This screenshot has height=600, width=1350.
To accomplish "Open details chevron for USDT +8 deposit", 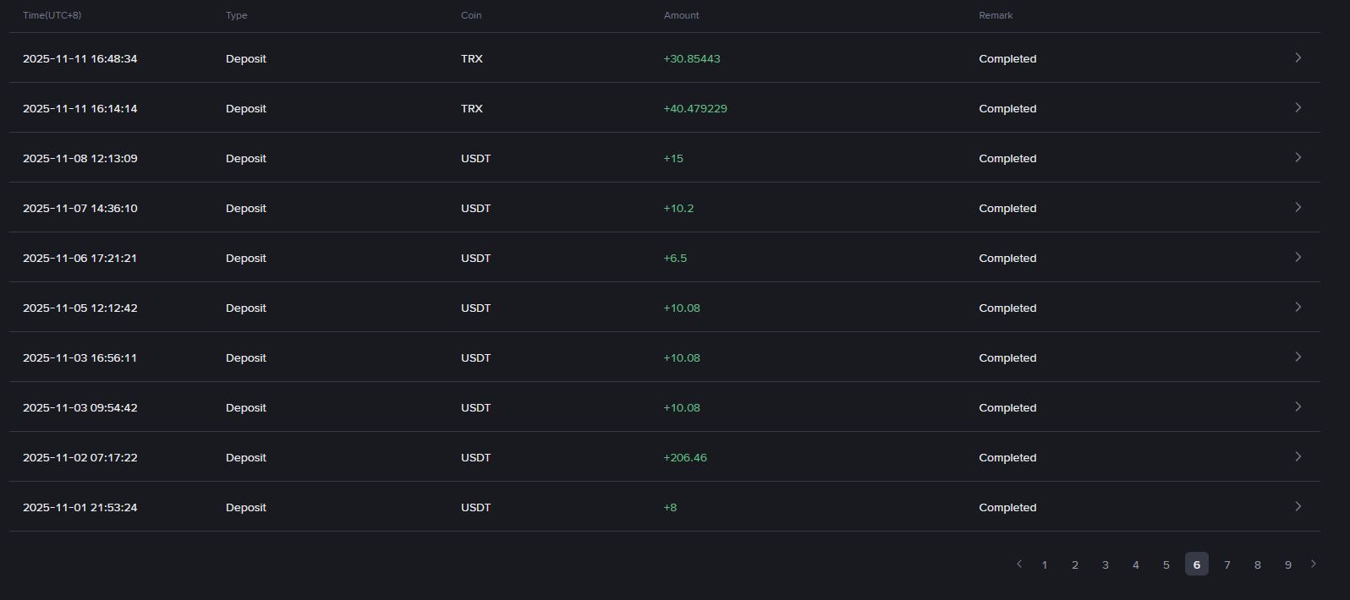I will click(x=1298, y=506).
